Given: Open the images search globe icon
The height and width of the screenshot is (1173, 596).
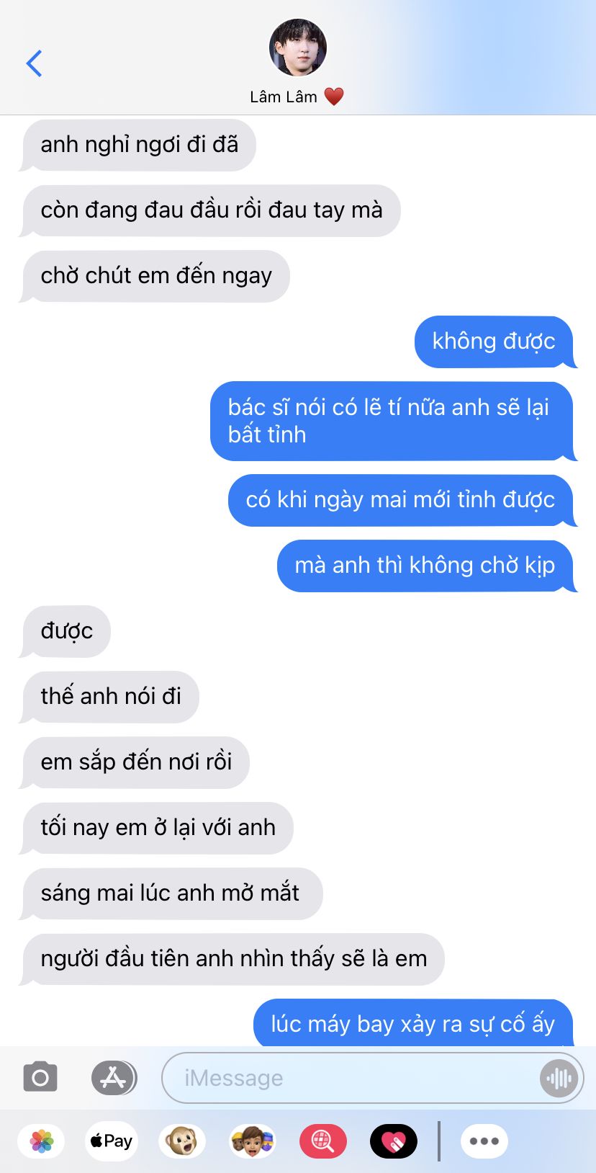Looking at the screenshot, I should click(x=322, y=1141).
